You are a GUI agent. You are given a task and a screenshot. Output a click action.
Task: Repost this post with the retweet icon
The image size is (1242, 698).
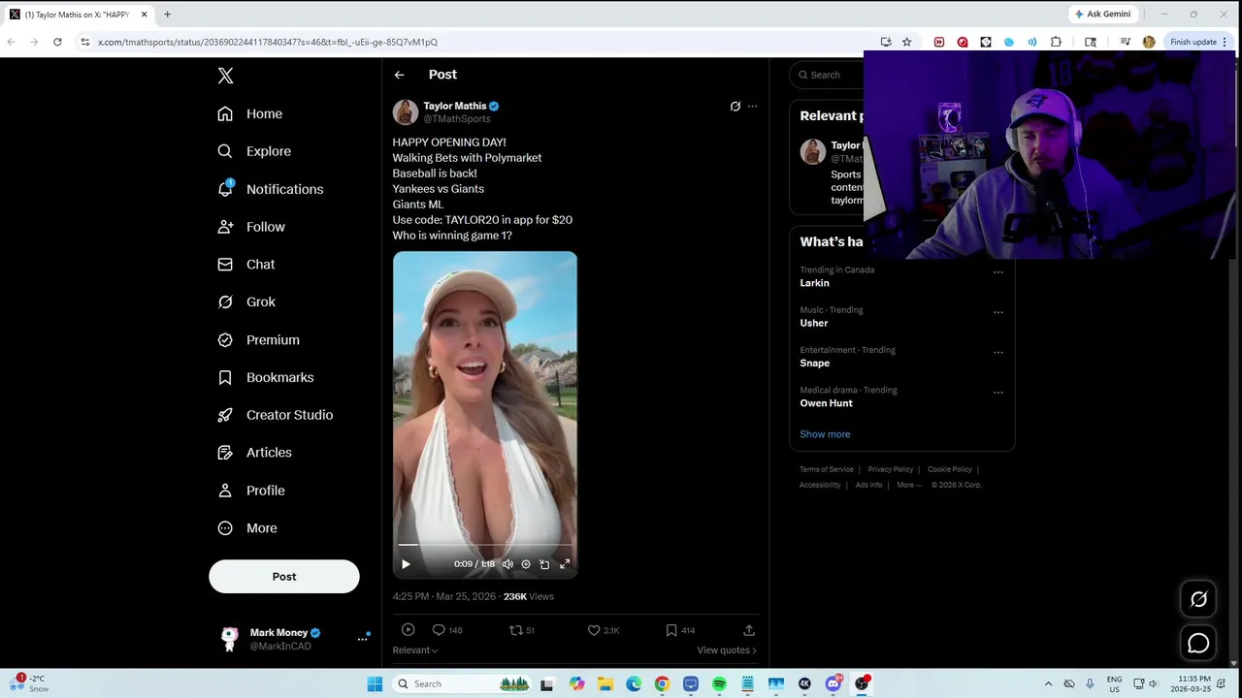tap(516, 630)
